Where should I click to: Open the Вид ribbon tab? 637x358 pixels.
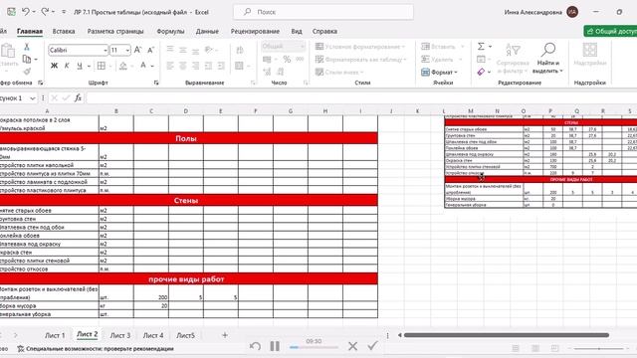pyautogui.click(x=297, y=31)
